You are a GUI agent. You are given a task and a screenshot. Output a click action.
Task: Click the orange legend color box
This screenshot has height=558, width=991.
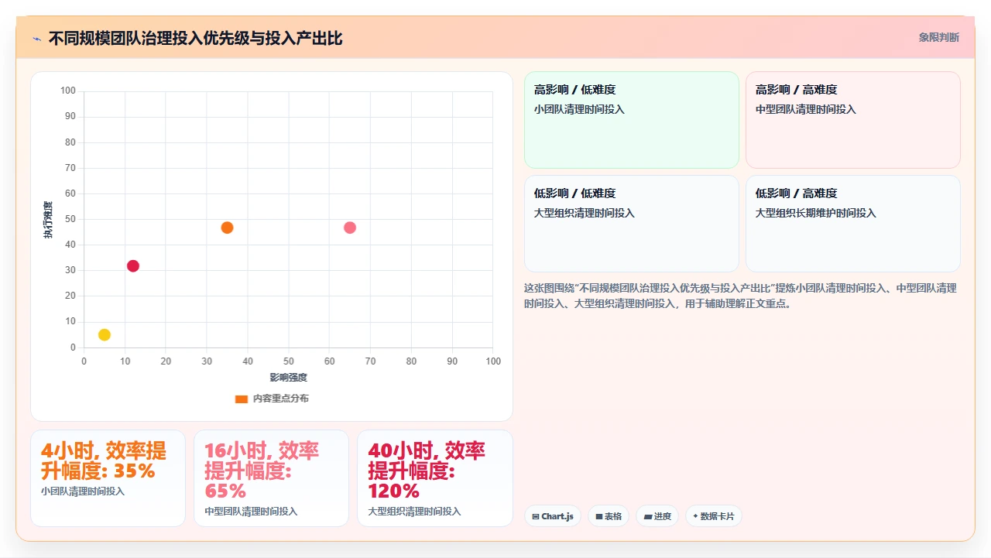point(242,399)
